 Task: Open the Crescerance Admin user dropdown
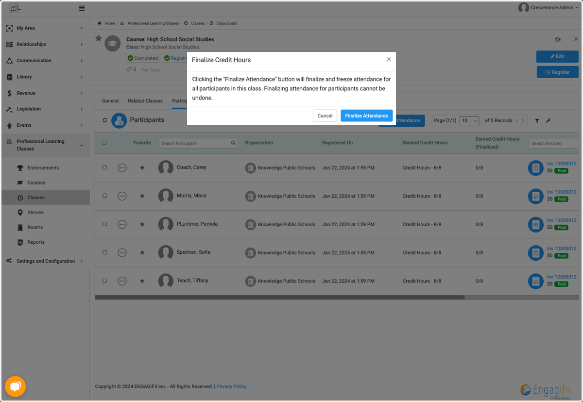click(x=549, y=8)
